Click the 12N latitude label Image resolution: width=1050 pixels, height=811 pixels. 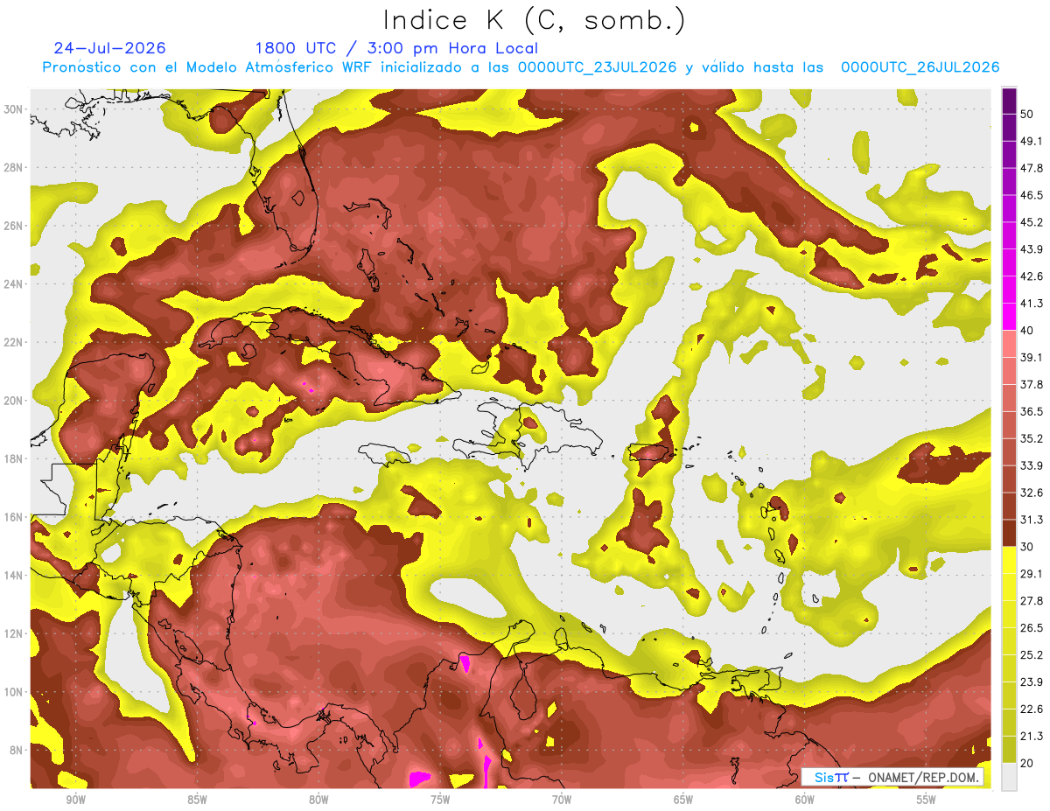pyautogui.click(x=12, y=633)
